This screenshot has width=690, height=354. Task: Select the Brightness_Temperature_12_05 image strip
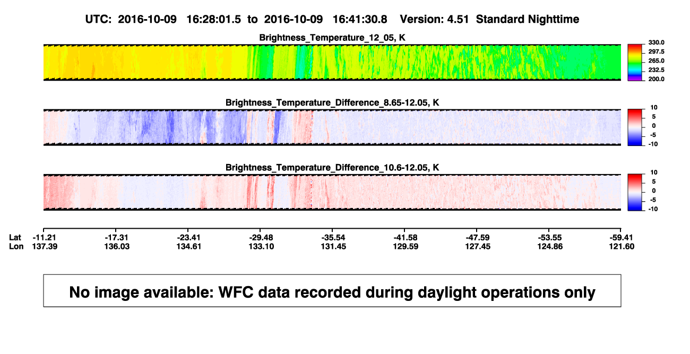point(332,63)
